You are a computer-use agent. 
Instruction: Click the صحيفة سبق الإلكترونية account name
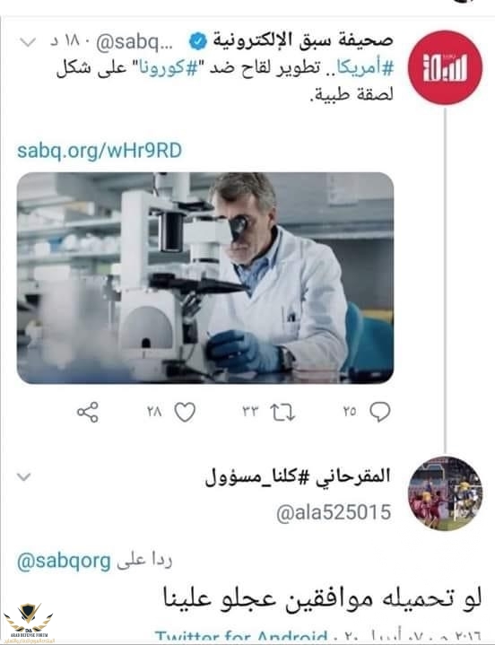click(303, 41)
